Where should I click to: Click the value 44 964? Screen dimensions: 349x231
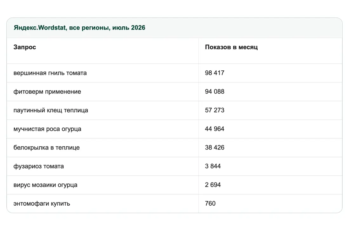click(214, 129)
